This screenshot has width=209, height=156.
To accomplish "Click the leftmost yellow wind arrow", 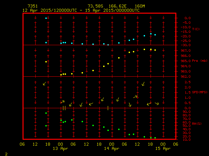I will point(44,84).
